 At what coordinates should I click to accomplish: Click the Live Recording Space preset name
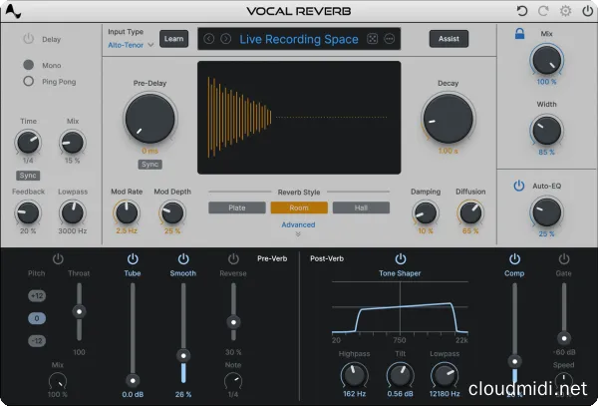click(x=299, y=39)
